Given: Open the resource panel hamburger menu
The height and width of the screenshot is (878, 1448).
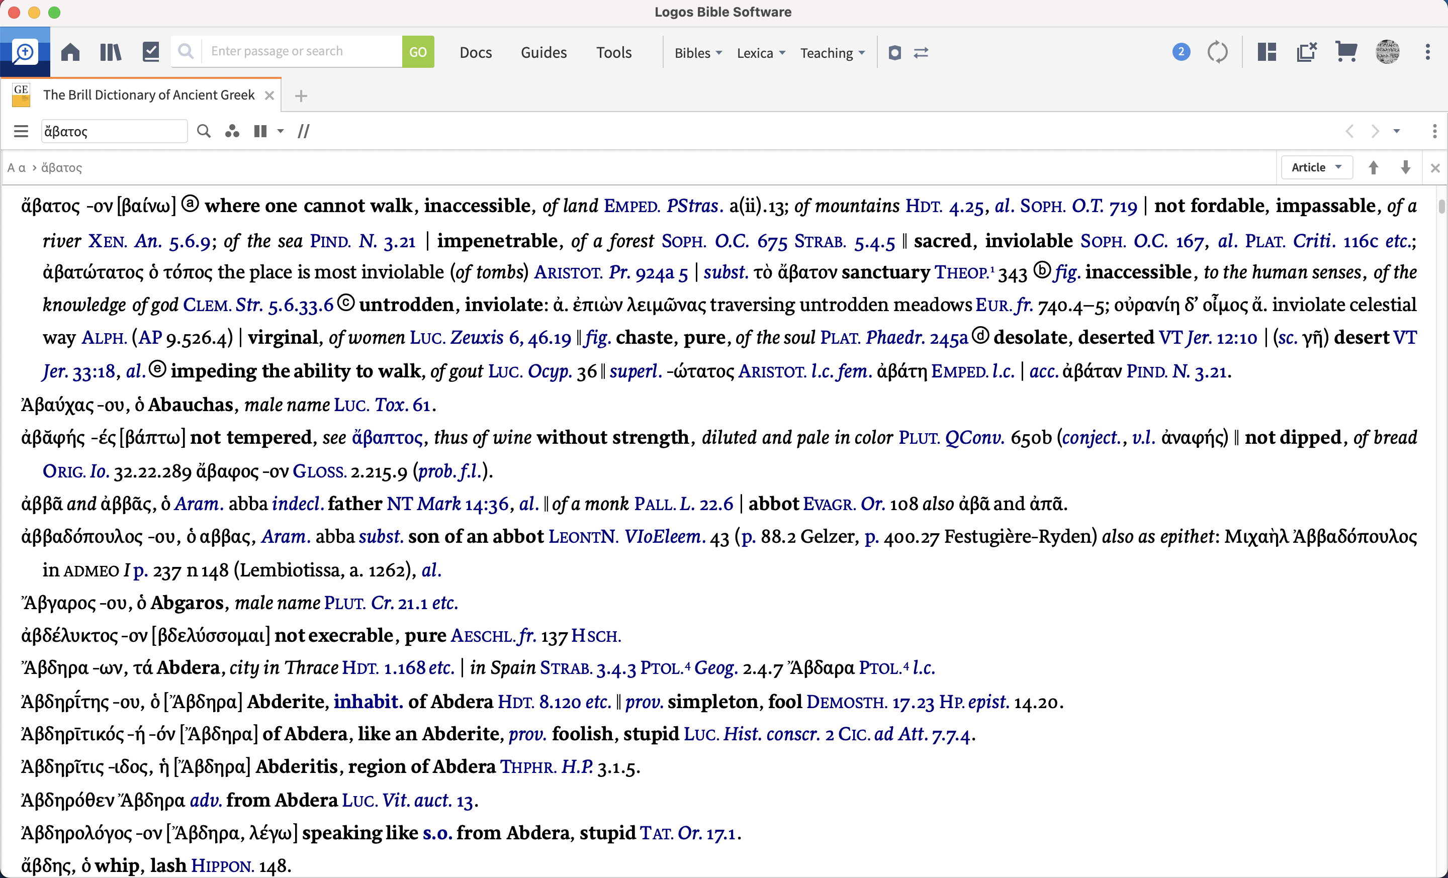Looking at the screenshot, I should pos(21,131).
